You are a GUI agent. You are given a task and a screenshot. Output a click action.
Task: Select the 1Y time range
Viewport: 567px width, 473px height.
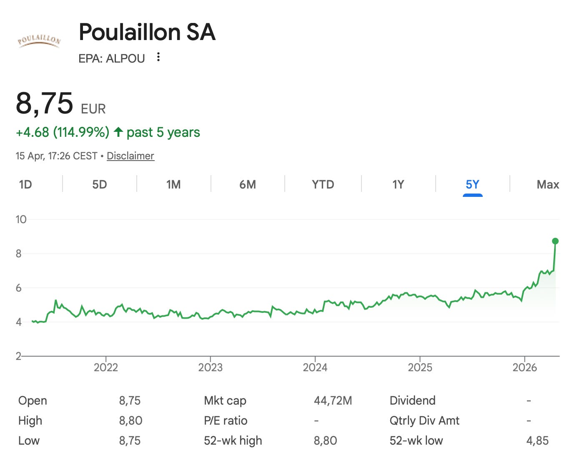(x=398, y=184)
